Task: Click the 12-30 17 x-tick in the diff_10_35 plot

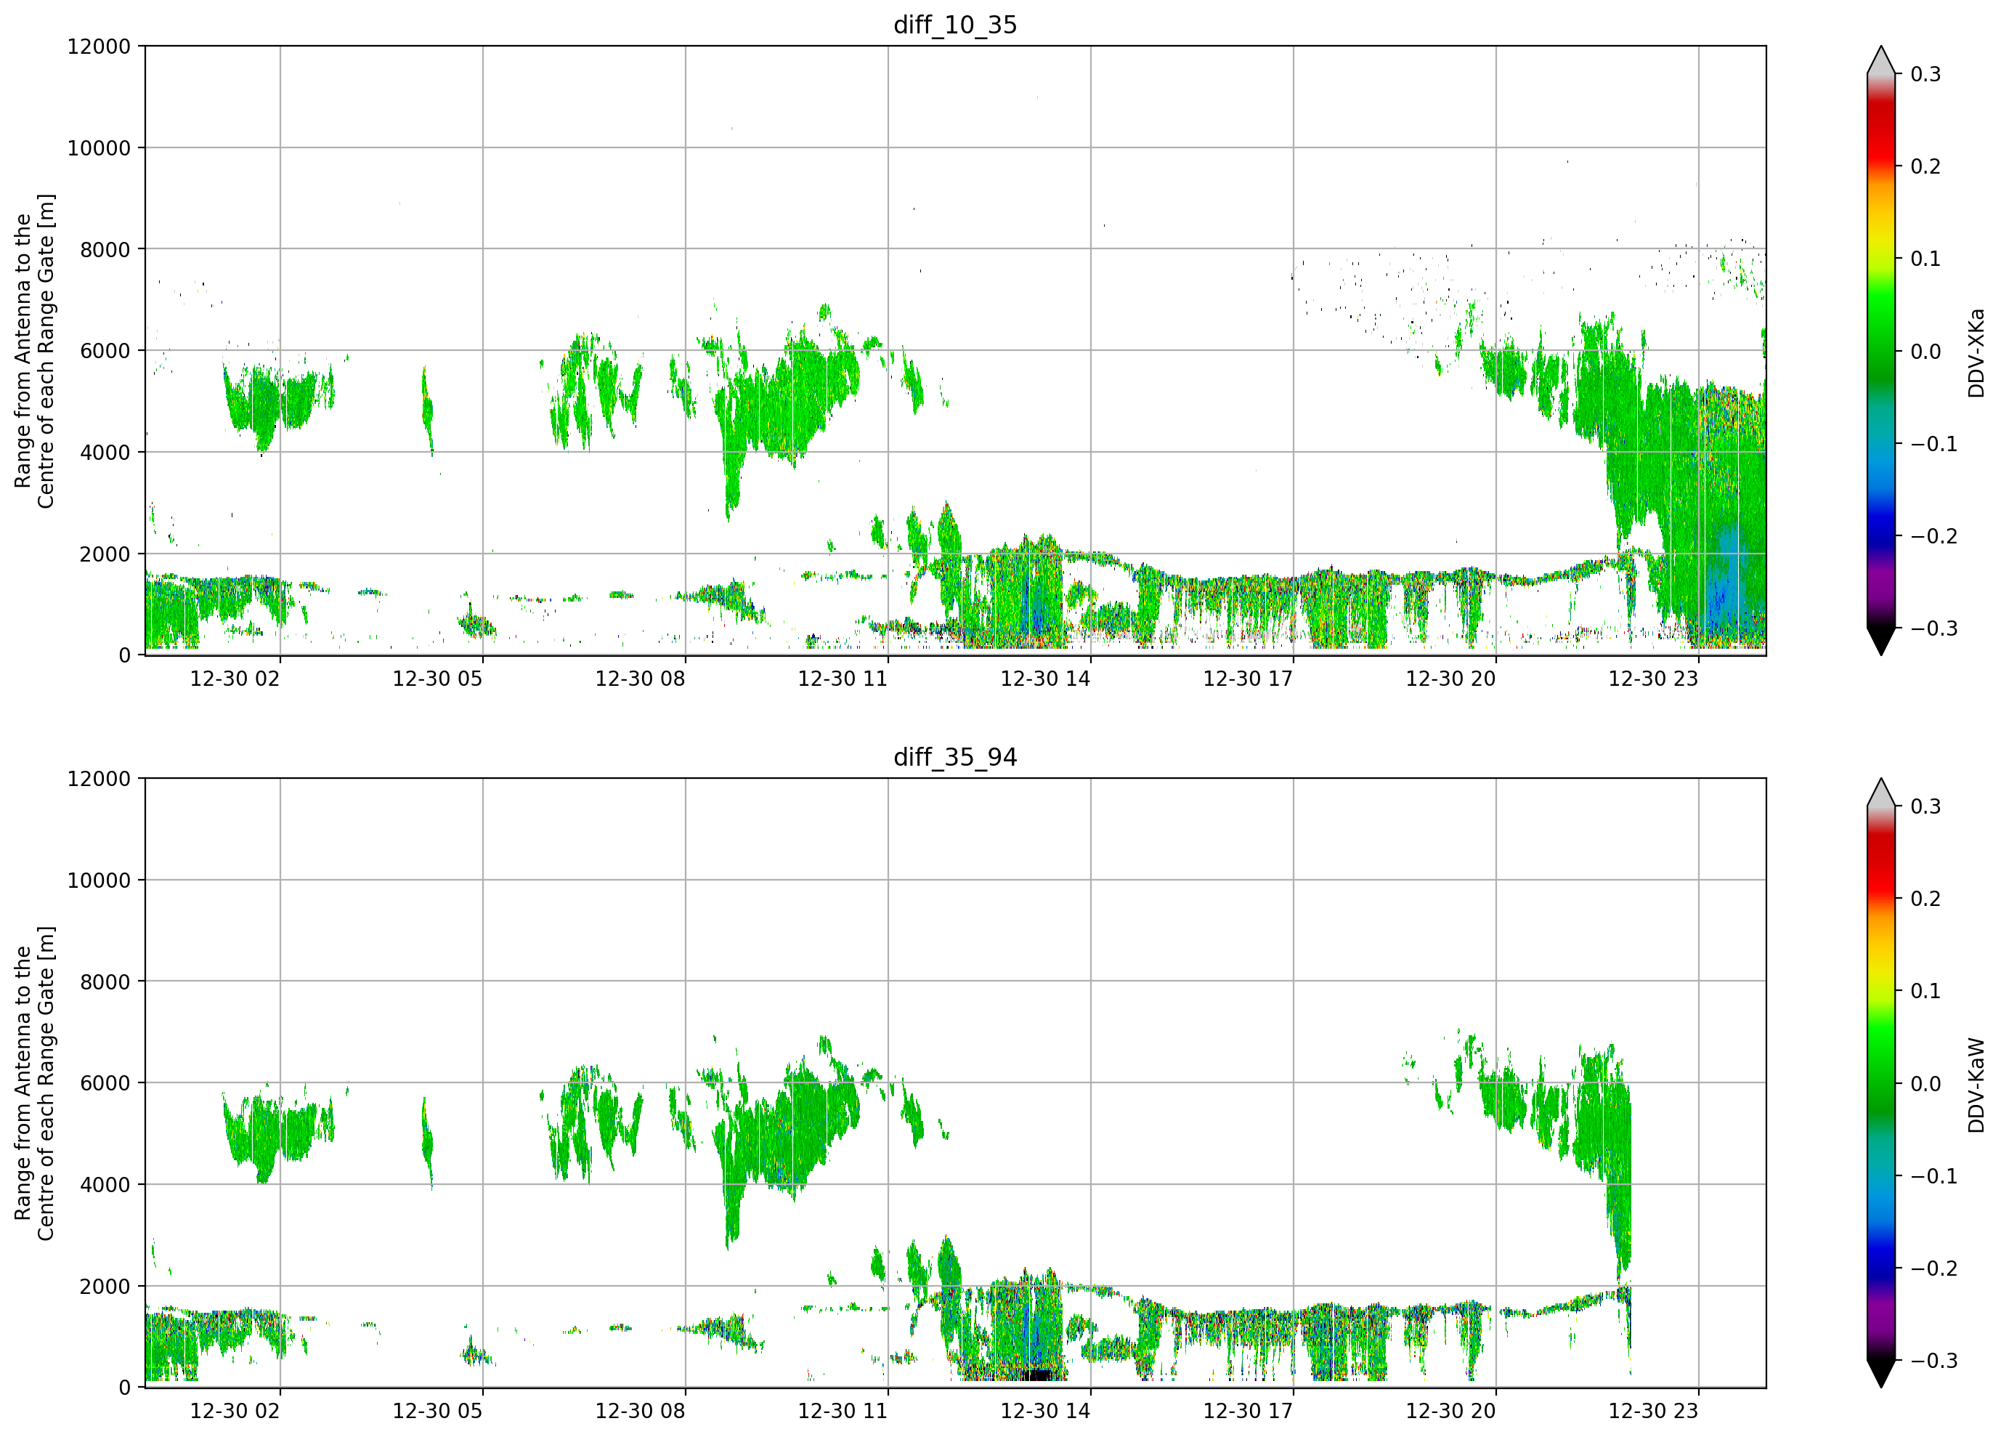Action: (1248, 679)
